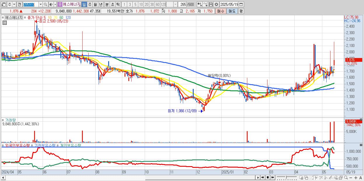Expand the sound icon dropdown arrow
Screen dimensions: 364x181
click(x=55, y=5)
